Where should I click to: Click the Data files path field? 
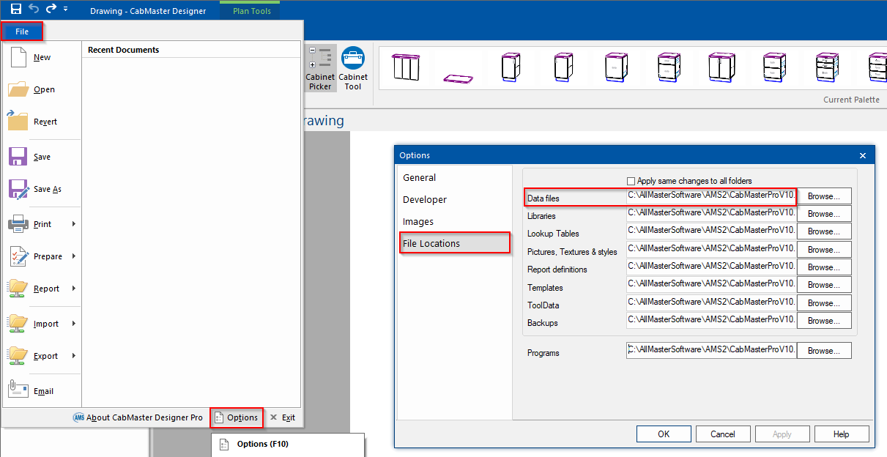(711, 196)
